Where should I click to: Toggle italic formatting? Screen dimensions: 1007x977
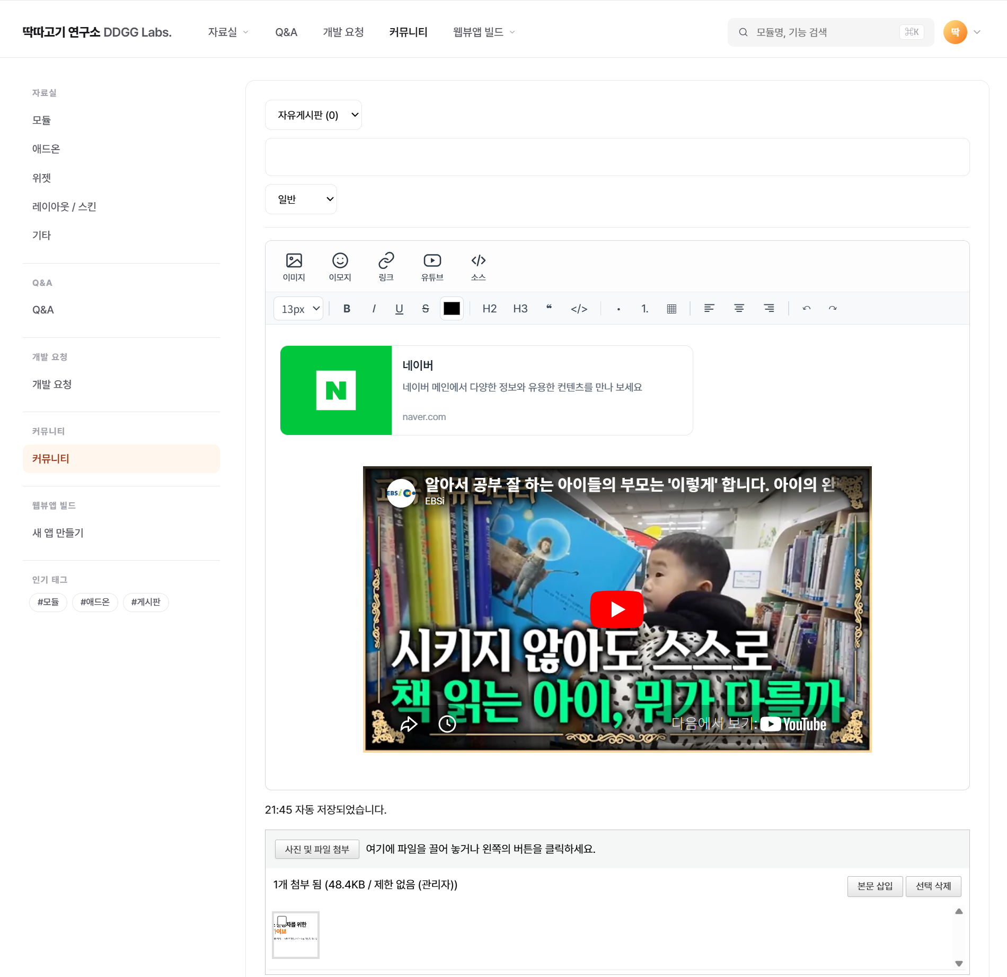click(x=374, y=309)
